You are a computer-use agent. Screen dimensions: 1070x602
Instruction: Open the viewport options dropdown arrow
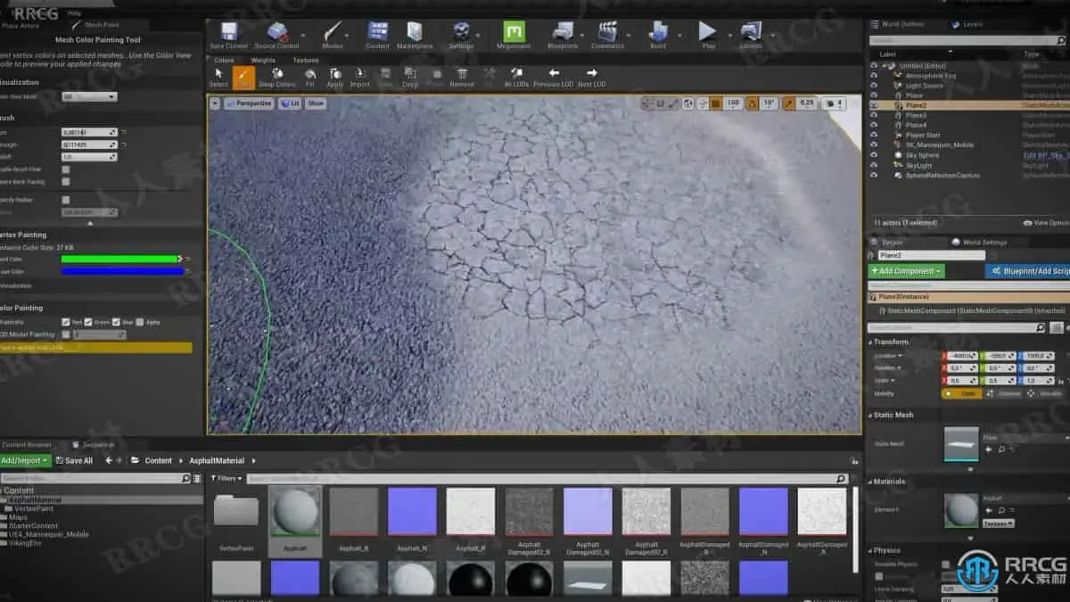coord(215,103)
